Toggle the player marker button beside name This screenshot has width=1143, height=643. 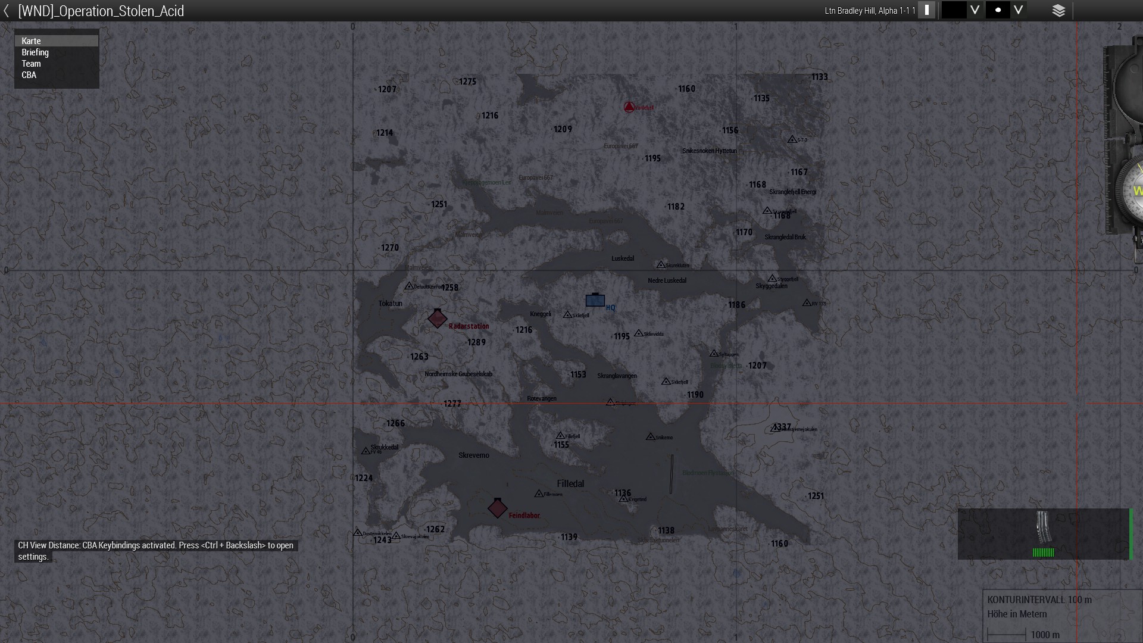926,10
